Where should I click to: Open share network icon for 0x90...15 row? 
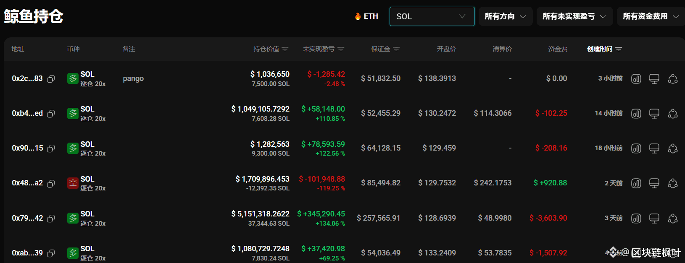(672, 148)
